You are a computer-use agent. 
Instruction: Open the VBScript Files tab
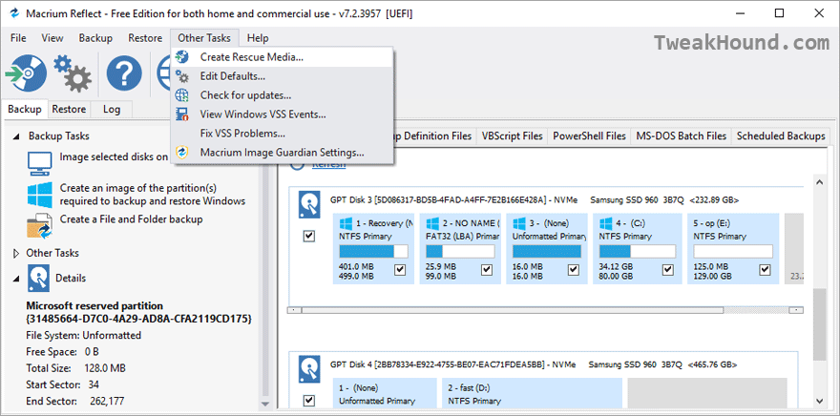(513, 136)
